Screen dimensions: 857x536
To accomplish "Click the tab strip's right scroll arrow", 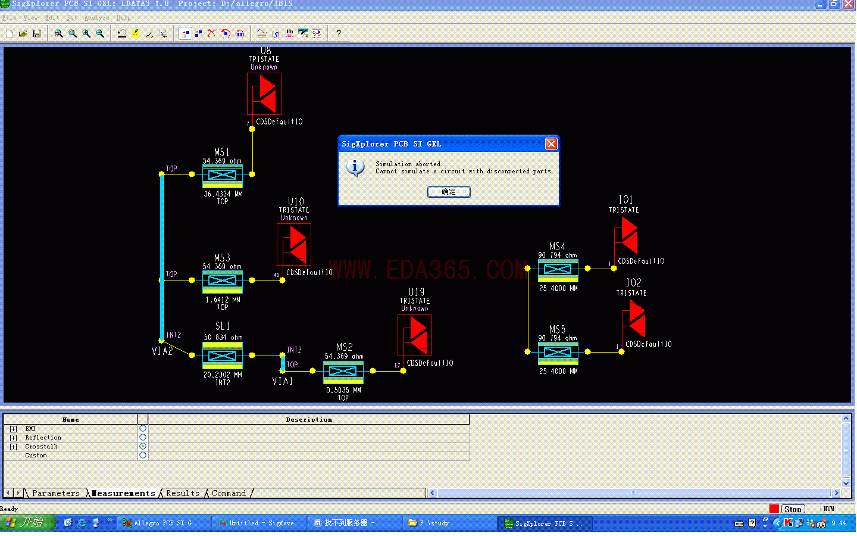I will (18, 493).
